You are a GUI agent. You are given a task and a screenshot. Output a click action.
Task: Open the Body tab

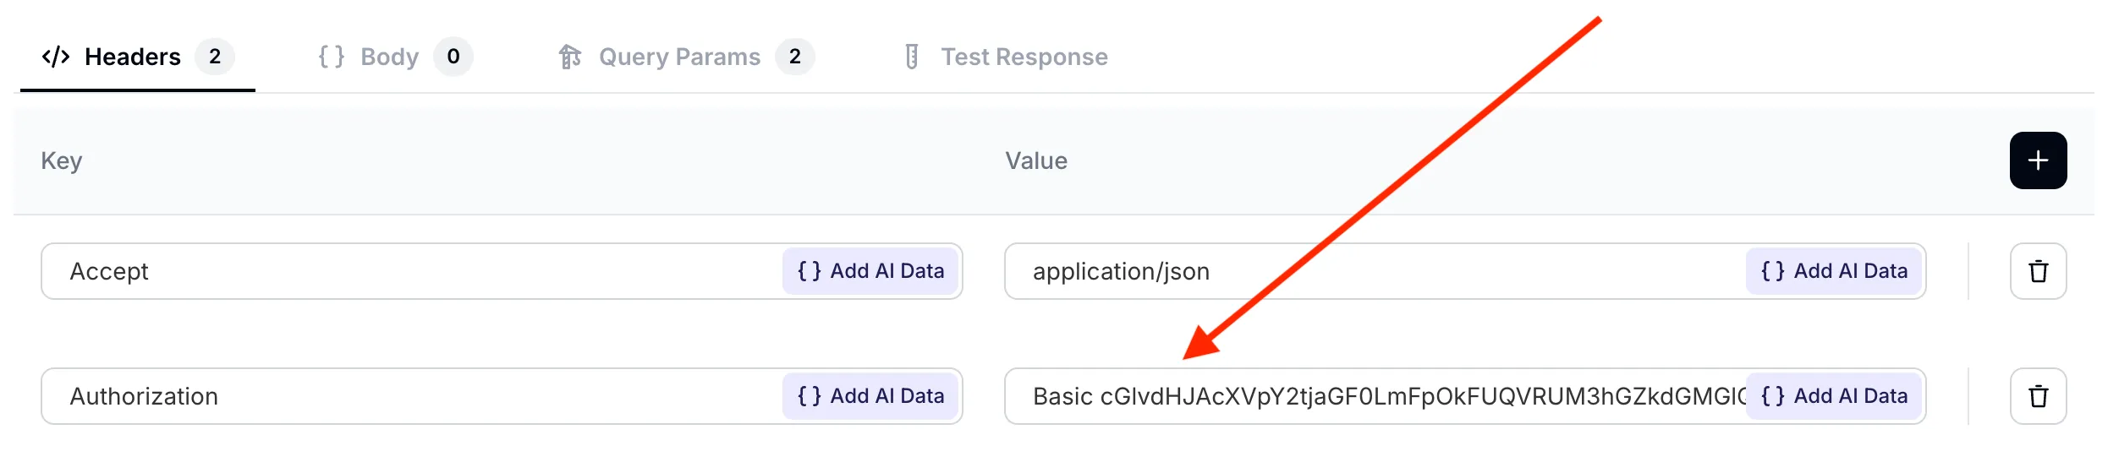(x=389, y=57)
